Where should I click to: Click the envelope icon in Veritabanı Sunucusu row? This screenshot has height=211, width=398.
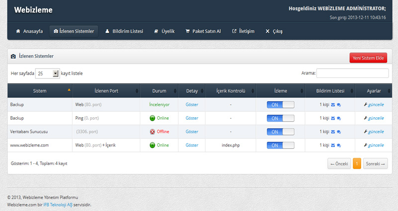333,132
